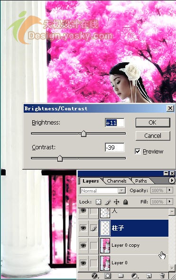Add a layer mask

(x=108, y=276)
